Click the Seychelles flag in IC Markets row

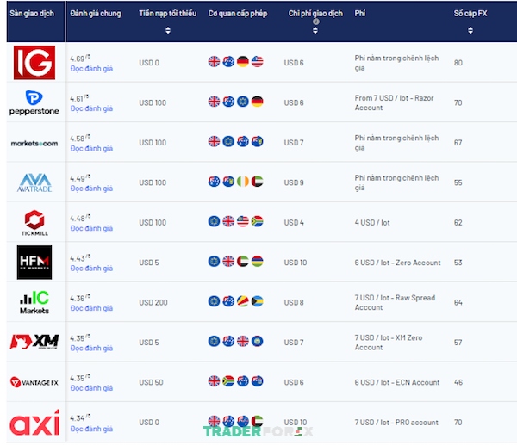click(x=243, y=301)
